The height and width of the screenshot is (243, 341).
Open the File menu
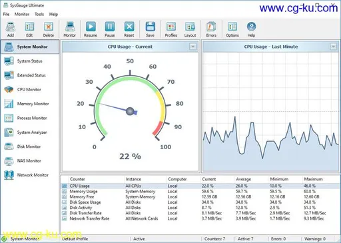(x=6, y=14)
